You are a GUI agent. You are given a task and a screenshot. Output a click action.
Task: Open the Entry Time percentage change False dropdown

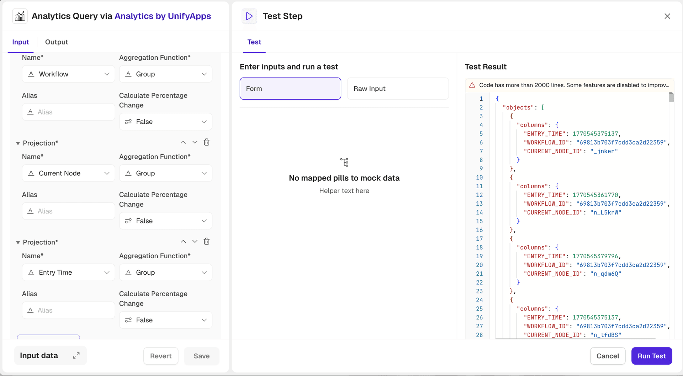tap(166, 320)
